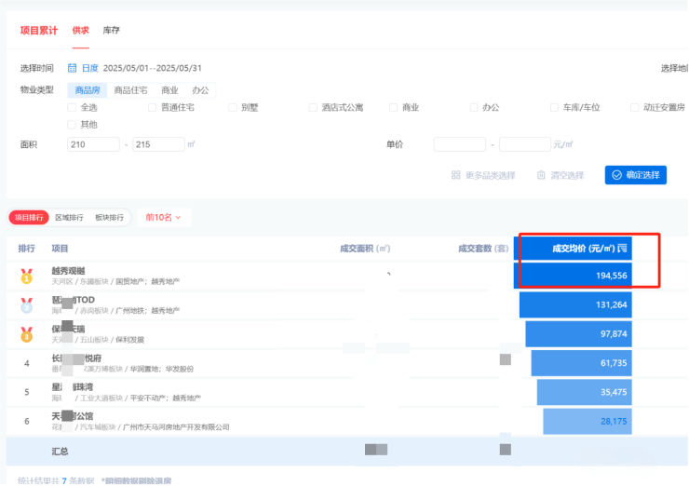This screenshot has width=689, height=486.
Task: Click the calendar icon beside 日度
Action: (72, 68)
